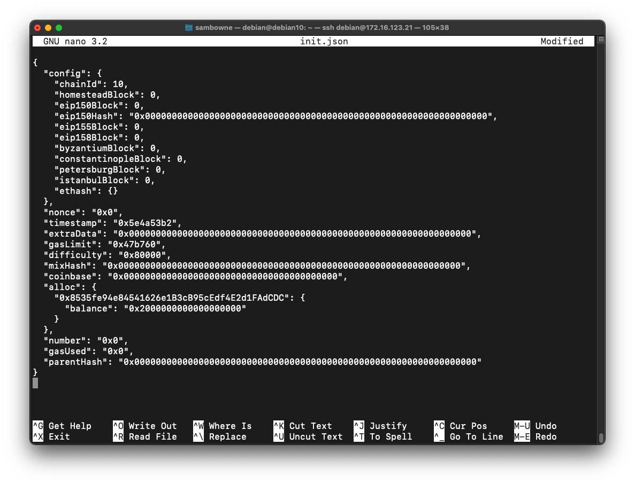Click the "nonce": "0x0" line

(83, 212)
